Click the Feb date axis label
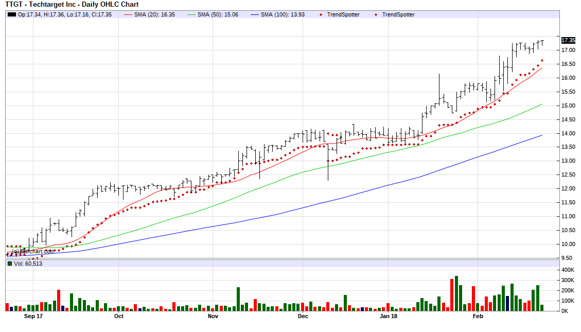This screenshot has width=581, height=332. (478, 317)
